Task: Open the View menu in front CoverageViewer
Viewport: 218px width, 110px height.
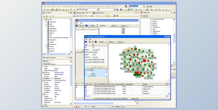Action: [90, 39]
